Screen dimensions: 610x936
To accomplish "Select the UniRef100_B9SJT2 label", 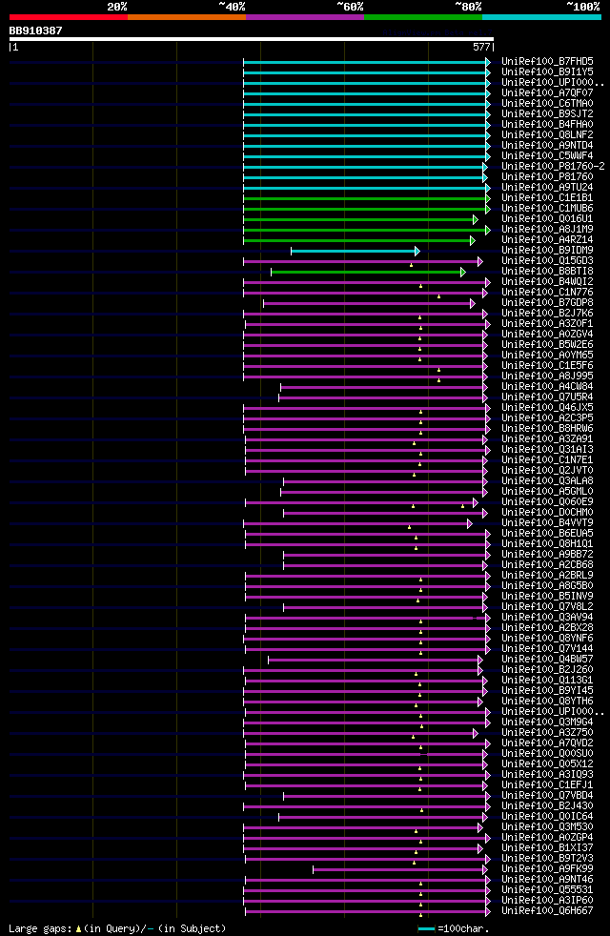I will coord(547,114).
